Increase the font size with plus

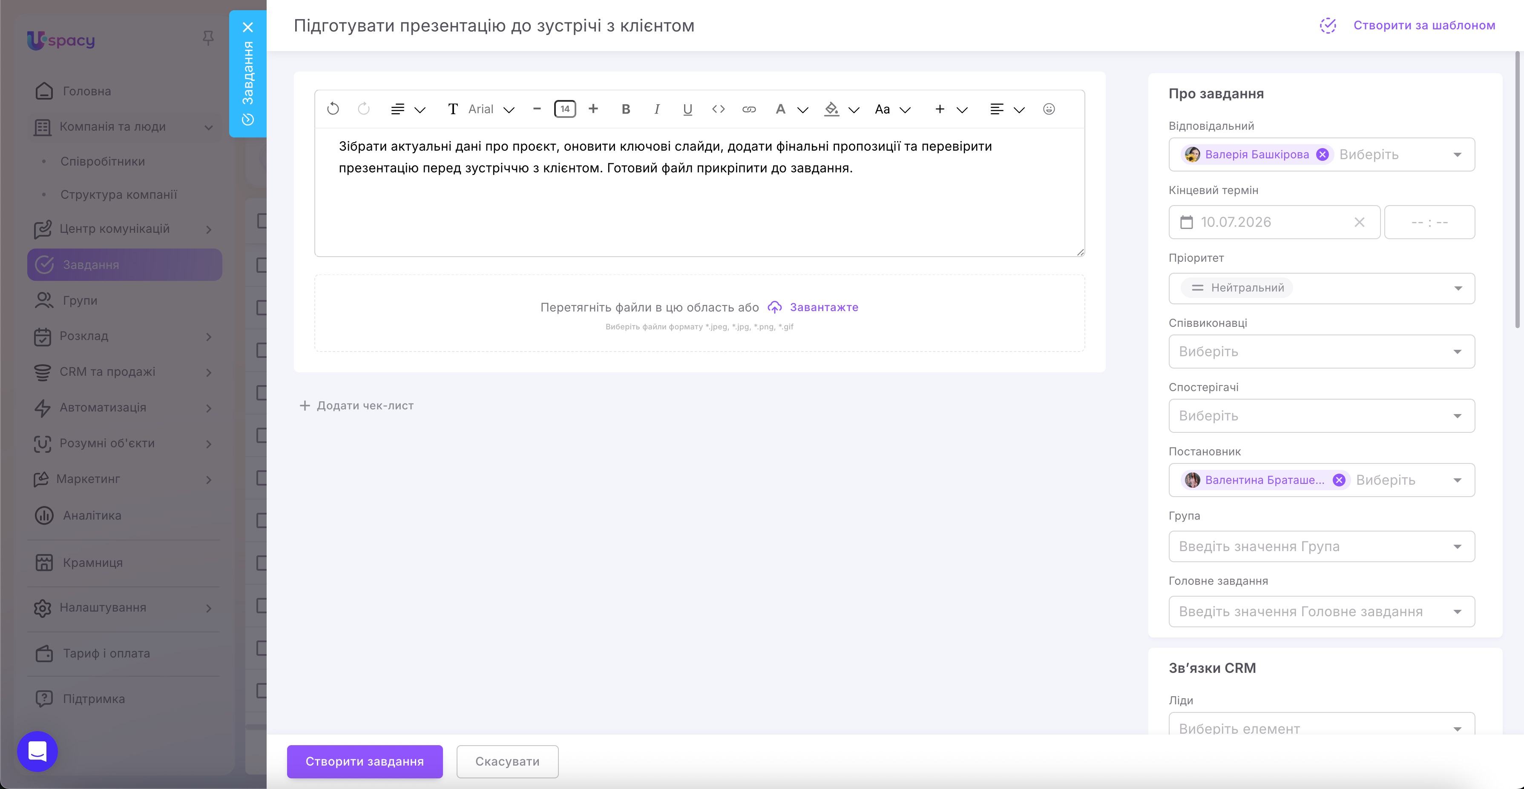pyautogui.click(x=593, y=109)
